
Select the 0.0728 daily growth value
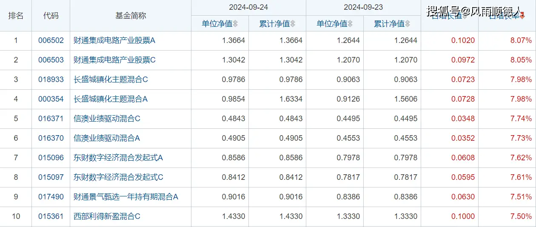[463, 99]
